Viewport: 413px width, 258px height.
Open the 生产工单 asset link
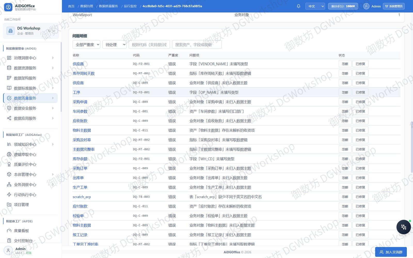(80, 187)
